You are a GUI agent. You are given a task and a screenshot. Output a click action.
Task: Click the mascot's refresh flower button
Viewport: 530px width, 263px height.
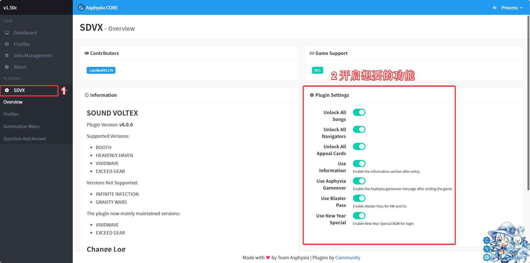487,240
